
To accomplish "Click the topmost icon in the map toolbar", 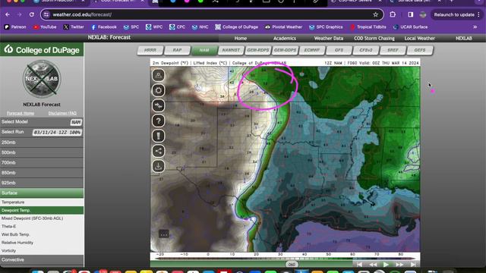I will pyautogui.click(x=159, y=75).
